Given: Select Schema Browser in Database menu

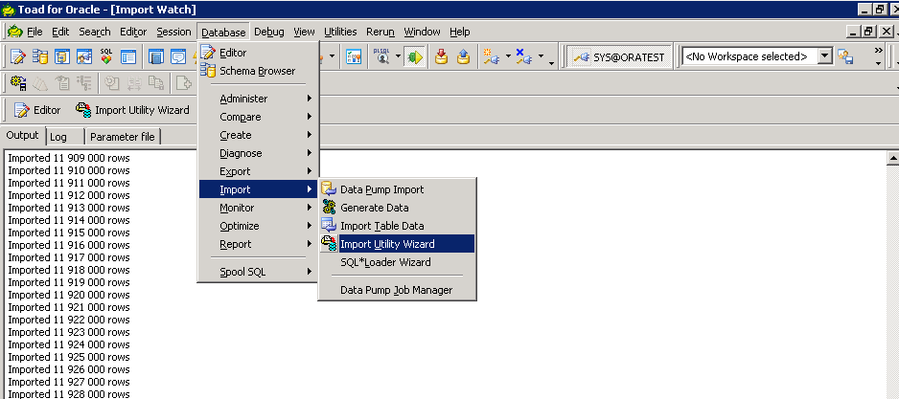Looking at the screenshot, I should [257, 71].
